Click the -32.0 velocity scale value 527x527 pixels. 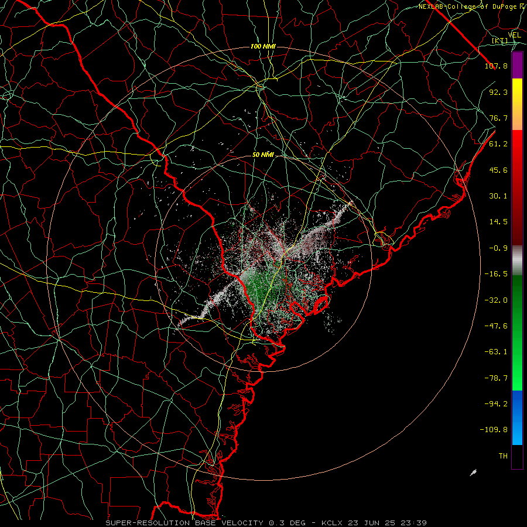click(496, 300)
